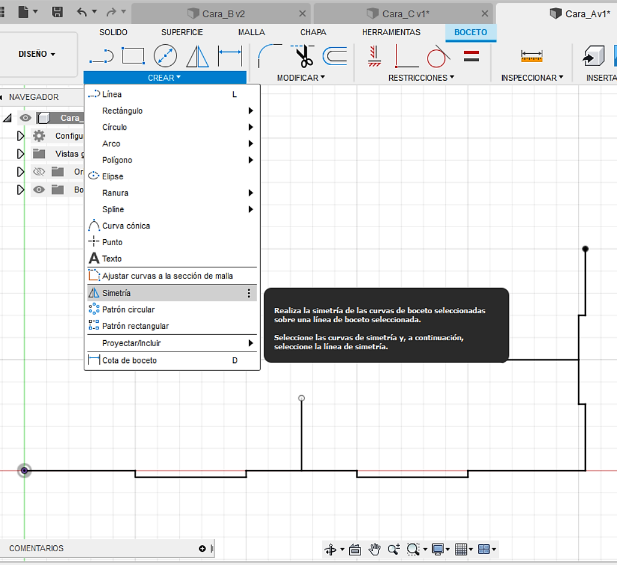Image resolution: width=617 pixels, height=565 pixels.
Task: Open the Viewports layout icon
Action: point(484,549)
